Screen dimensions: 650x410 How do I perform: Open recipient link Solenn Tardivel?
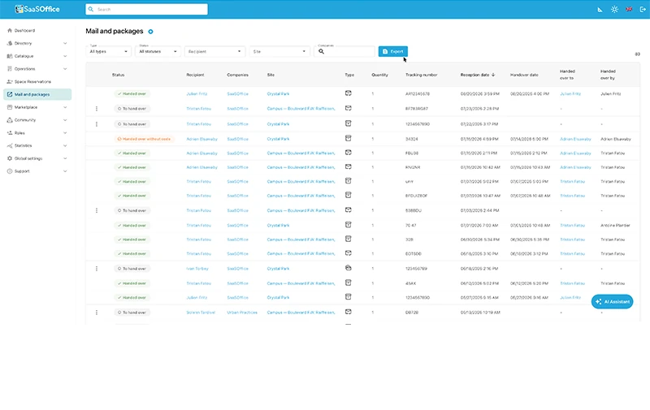(201, 313)
